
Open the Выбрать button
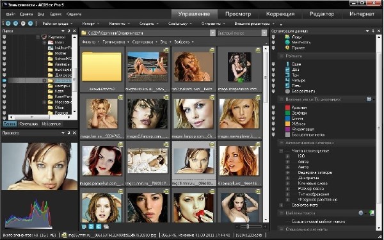(184, 42)
